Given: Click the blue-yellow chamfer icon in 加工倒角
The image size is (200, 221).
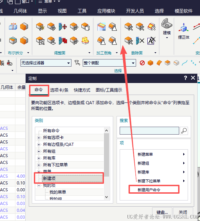Looking at the screenshot, I should (x=102, y=27).
